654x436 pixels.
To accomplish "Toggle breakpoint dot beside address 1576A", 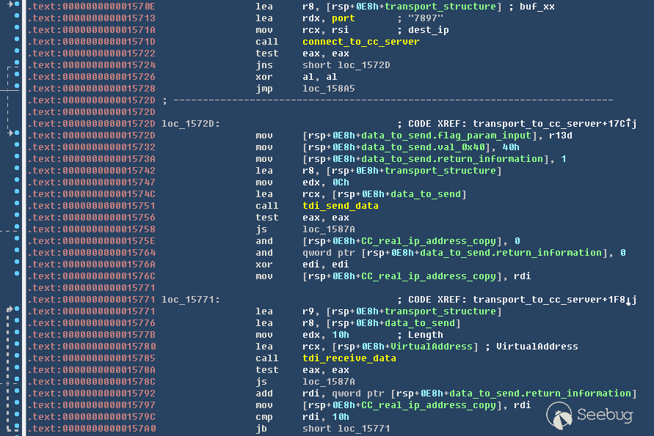I will coord(17,262).
